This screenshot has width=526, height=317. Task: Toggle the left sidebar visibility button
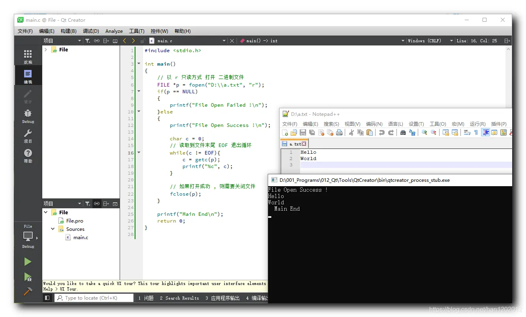47,298
